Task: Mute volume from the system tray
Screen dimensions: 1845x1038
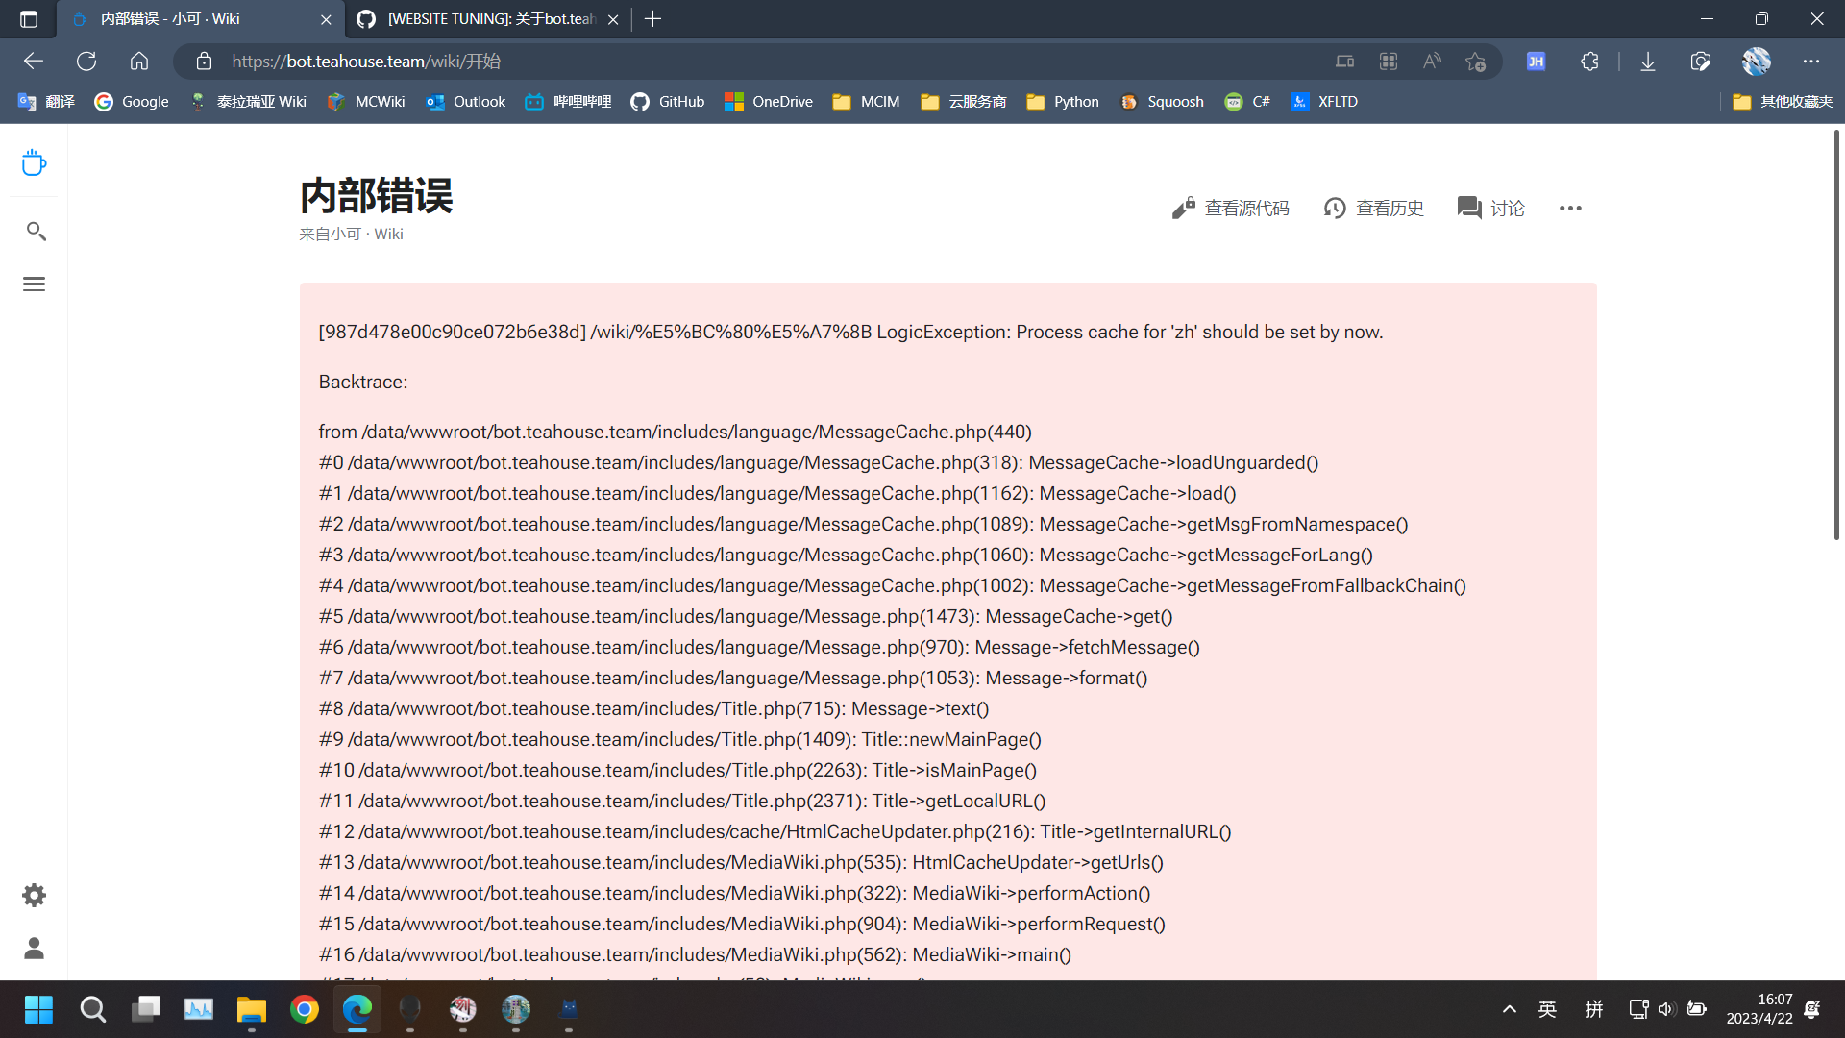Action: point(1667,1009)
